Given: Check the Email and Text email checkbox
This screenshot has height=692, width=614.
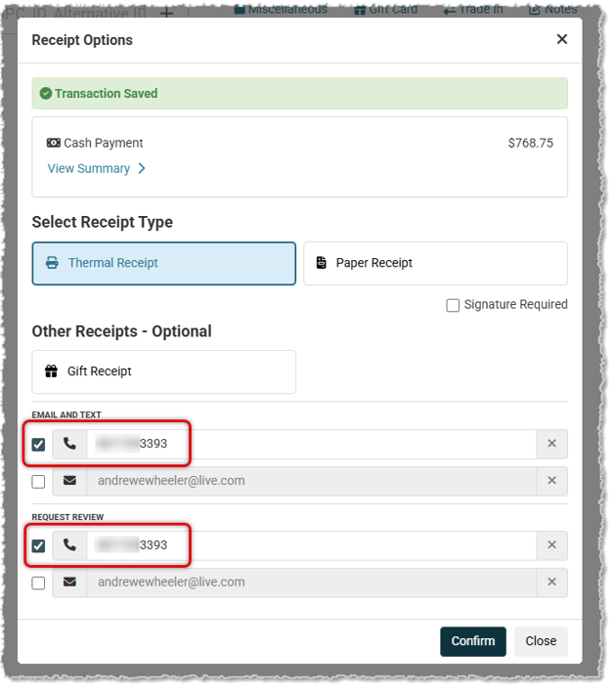Looking at the screenshot, I should (38, 482).
